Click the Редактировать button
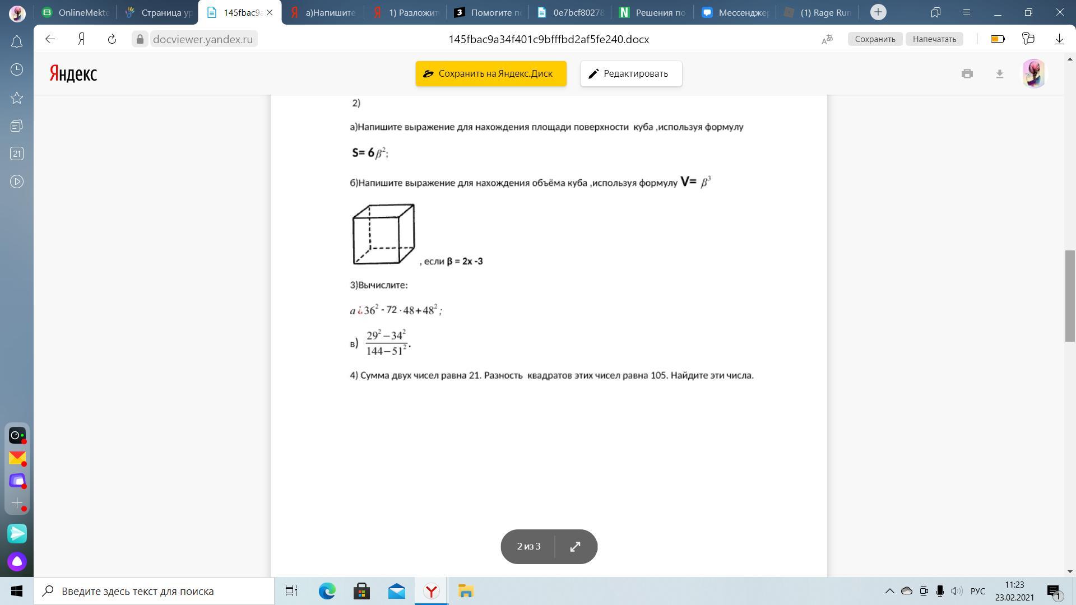This screenshot has height=605, width=1076. click(x=631, y=74)
